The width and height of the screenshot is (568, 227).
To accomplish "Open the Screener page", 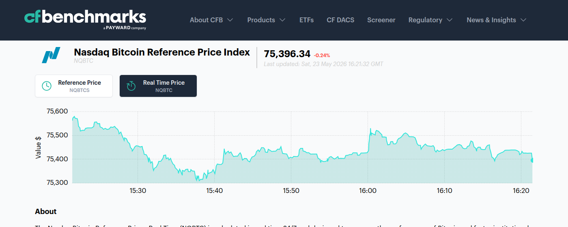I will (x=381, y=20).
